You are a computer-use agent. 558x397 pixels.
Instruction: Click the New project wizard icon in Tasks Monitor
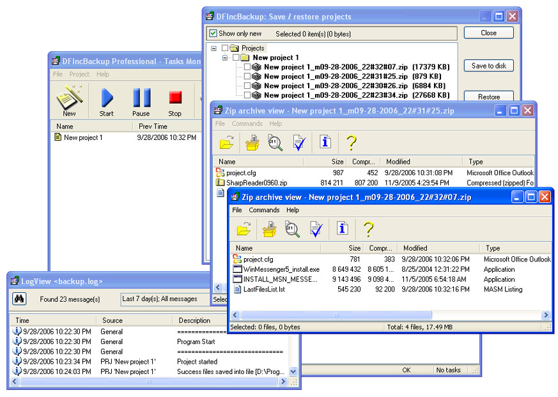pyautogui.click(x=70, y=97)
